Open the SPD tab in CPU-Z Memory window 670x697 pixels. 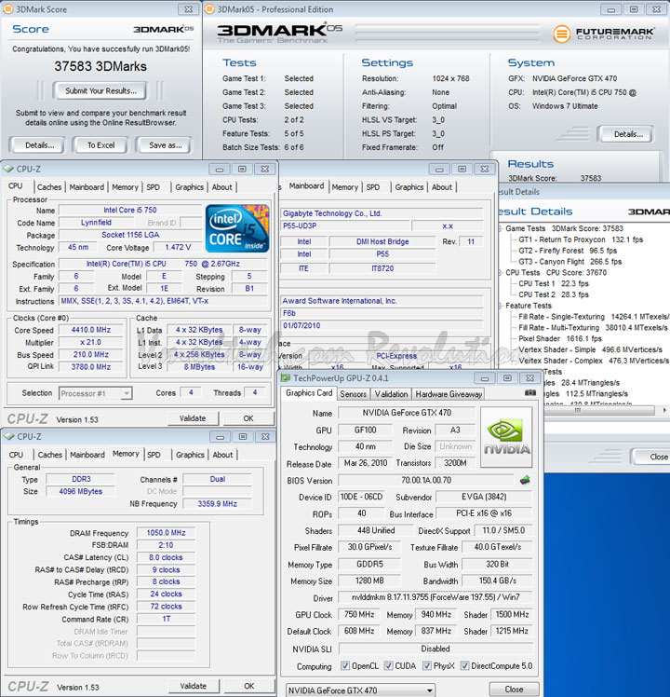coord(154,455)
